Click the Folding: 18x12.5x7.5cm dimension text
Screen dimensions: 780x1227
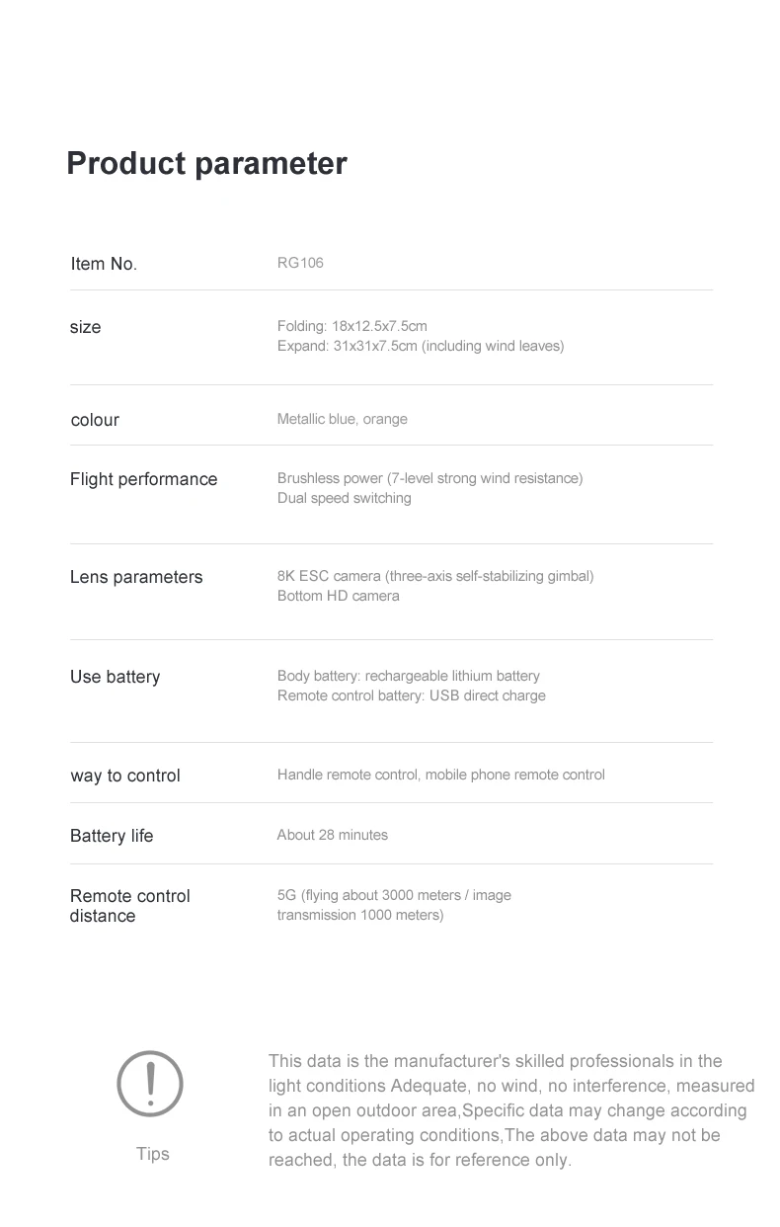click(x=351, y=326)
